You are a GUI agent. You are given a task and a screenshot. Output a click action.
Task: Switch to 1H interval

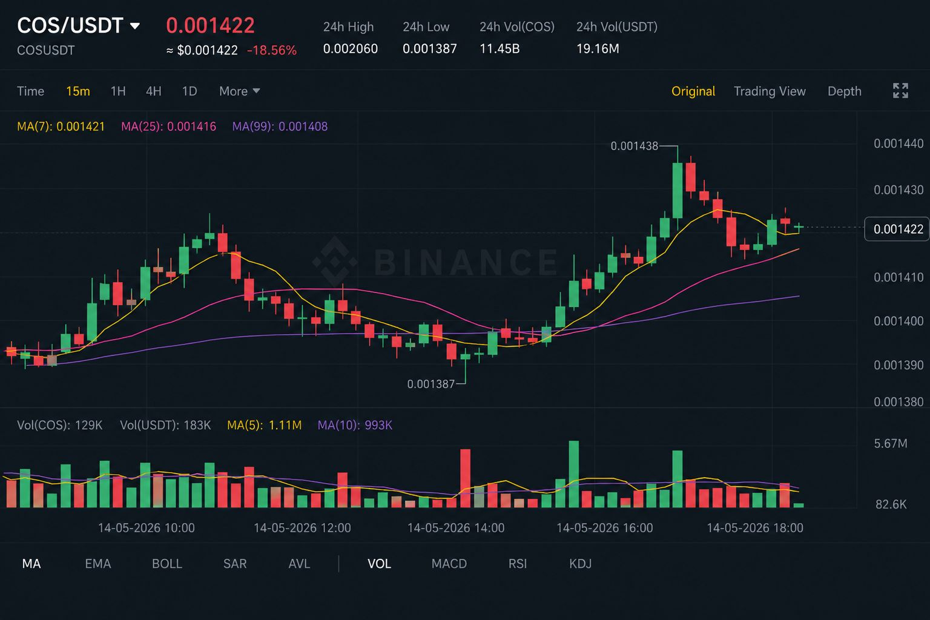point(118,91)
